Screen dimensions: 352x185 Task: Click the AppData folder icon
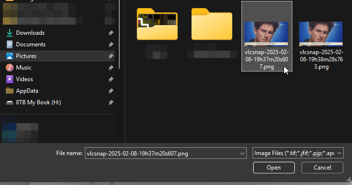(x=9, y=91)
